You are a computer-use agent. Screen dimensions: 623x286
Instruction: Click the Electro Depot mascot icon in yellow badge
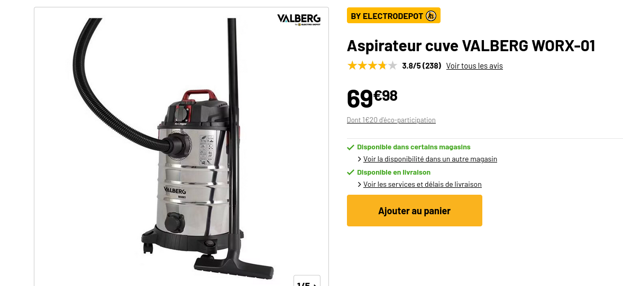click(x=430, y=16)
